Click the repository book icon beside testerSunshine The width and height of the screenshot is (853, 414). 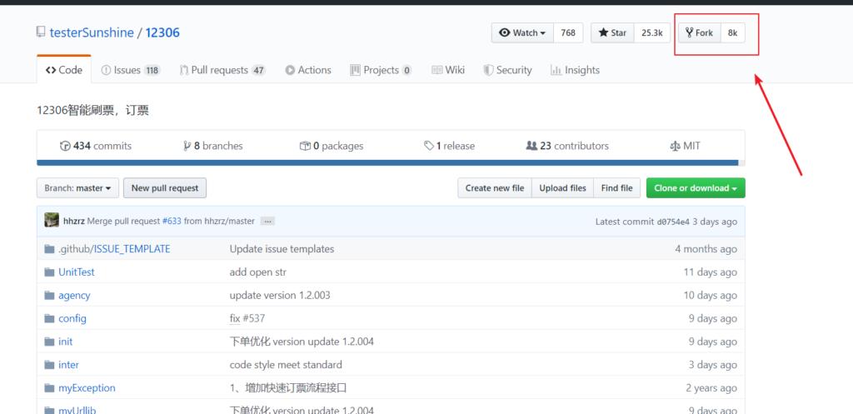click(41, 32)
